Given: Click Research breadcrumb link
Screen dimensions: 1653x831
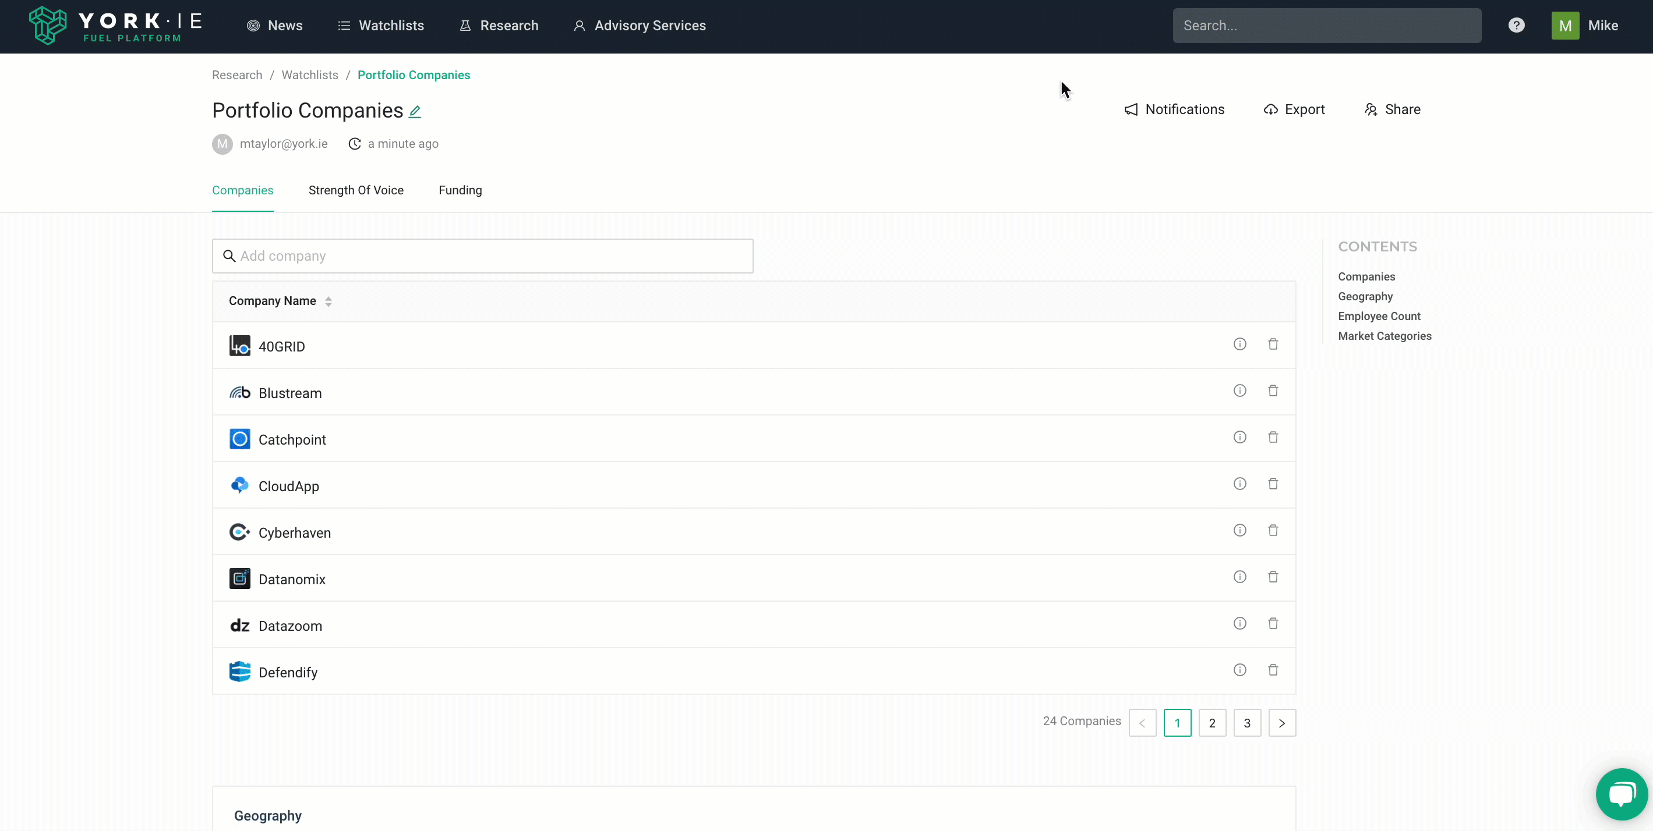Looking at the screenshot, I should coord(238,75).
